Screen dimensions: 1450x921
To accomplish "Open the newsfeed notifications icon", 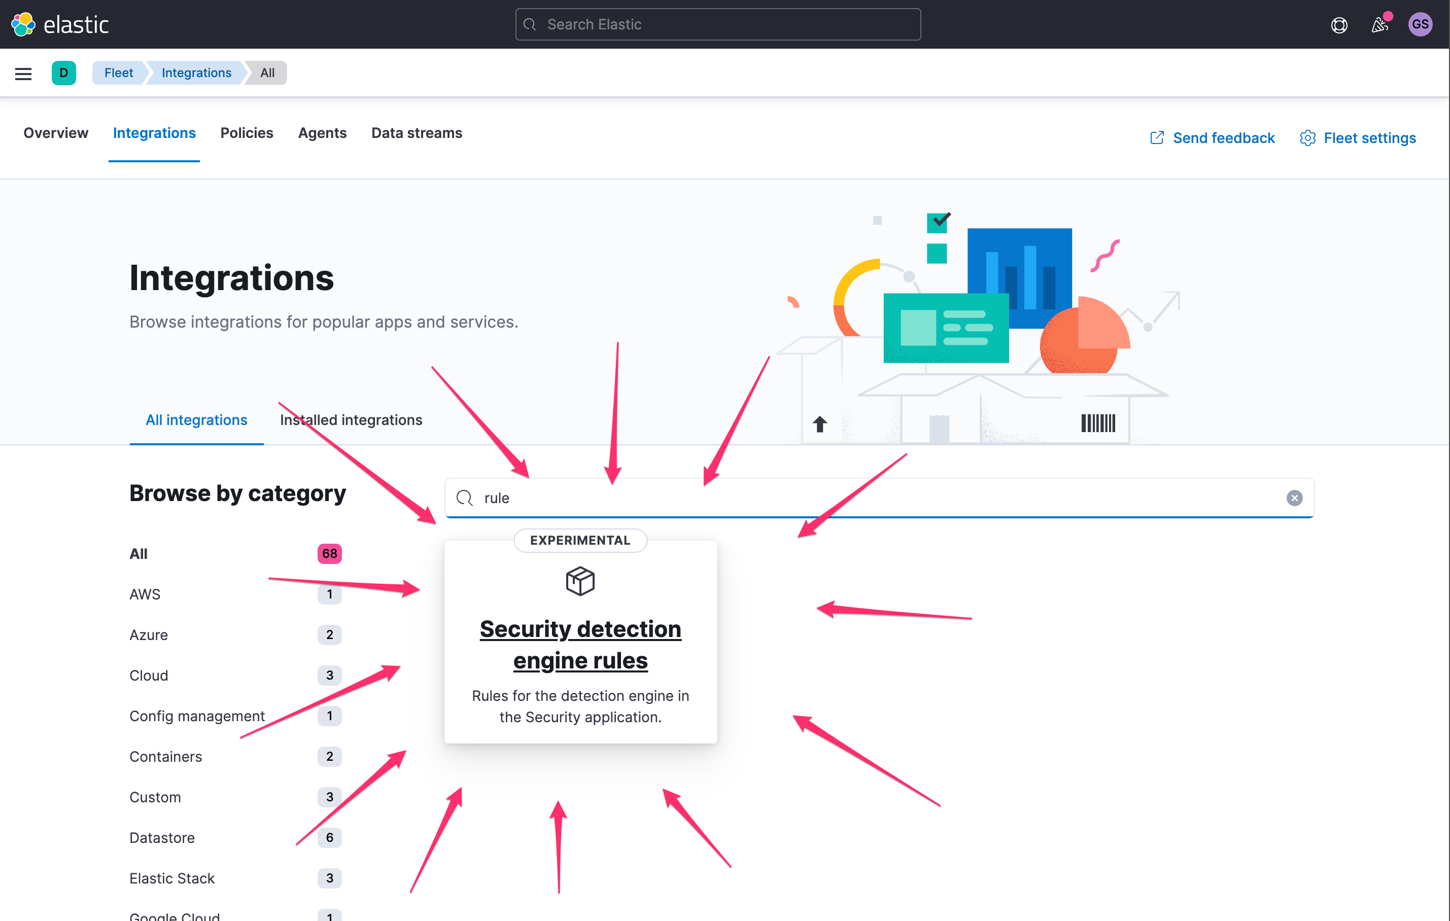I will point(1379,25).
